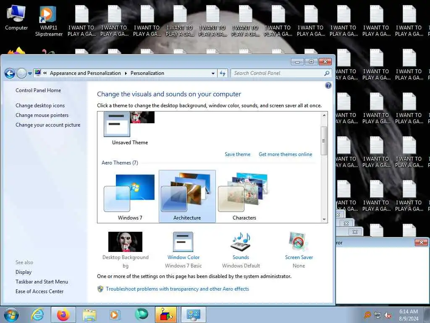
Task: Click the Forward arrow in Control Panel
Action: pyautogui.click(x=21, y=73)
